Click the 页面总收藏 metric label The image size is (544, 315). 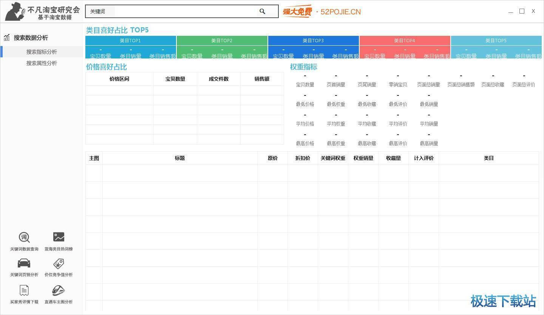[493, 85]
